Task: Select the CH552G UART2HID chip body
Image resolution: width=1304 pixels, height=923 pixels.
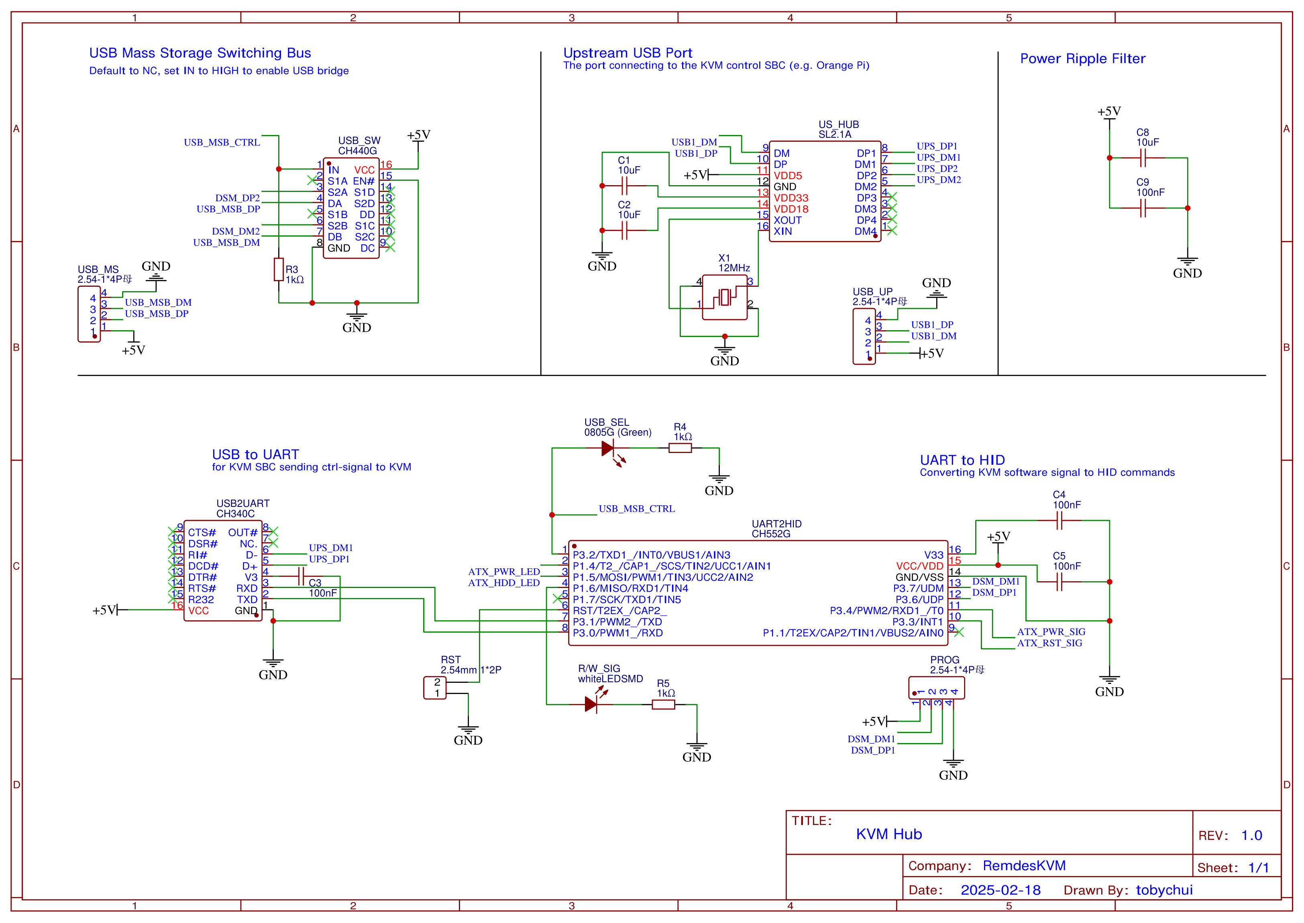Action: [758, 593]
